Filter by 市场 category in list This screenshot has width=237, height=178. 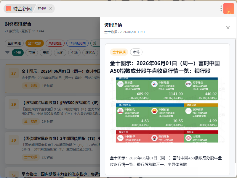32,53
